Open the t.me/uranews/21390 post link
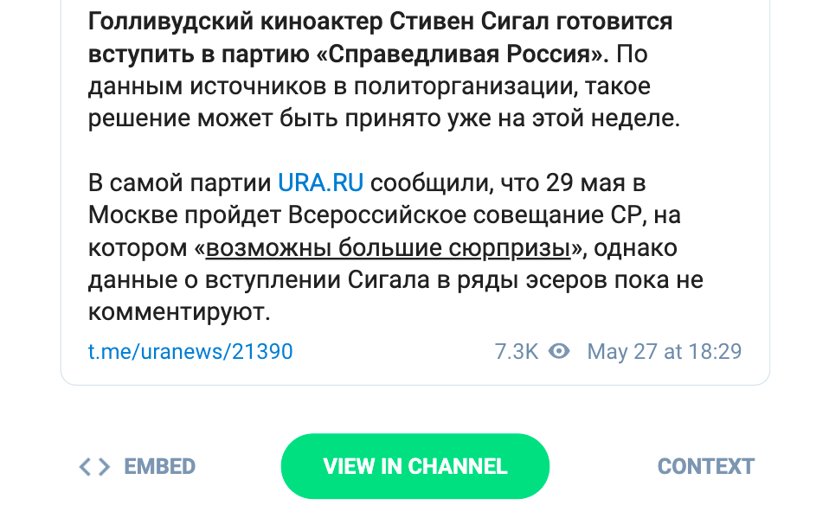 (190, 352)
